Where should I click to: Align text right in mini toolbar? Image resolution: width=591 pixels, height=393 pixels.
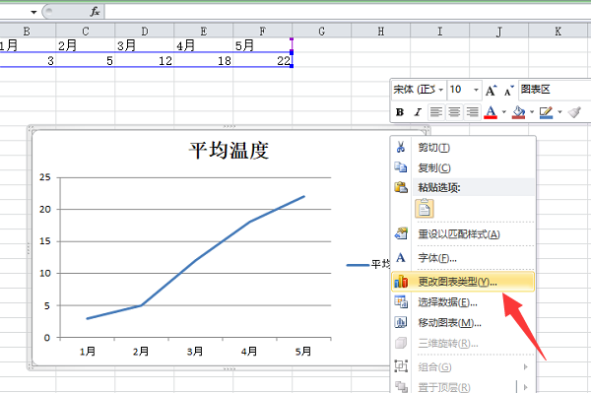click(x=472, y=112)
